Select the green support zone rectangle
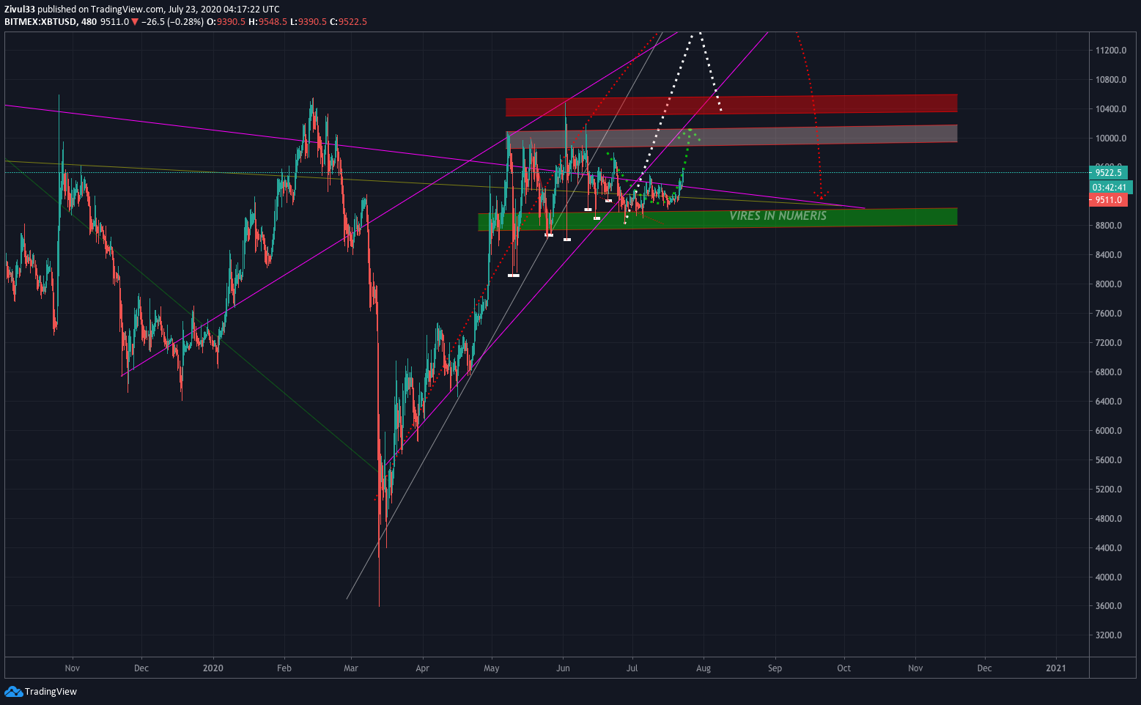The width and height of the screenshot is (1141, 705). tap(717, 219)
